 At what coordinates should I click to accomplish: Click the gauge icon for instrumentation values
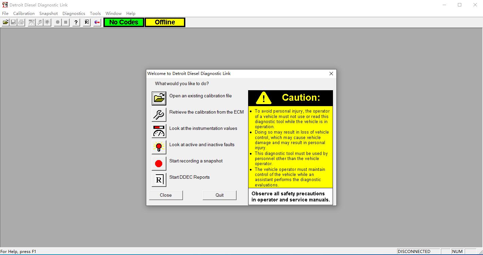pyautogui.click(x=159, y=131)
